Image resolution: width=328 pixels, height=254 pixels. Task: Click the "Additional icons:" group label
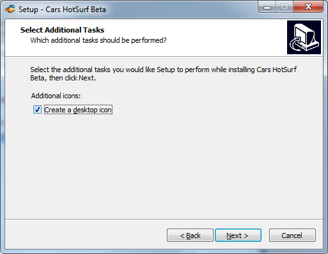click(x=56, y=96)
